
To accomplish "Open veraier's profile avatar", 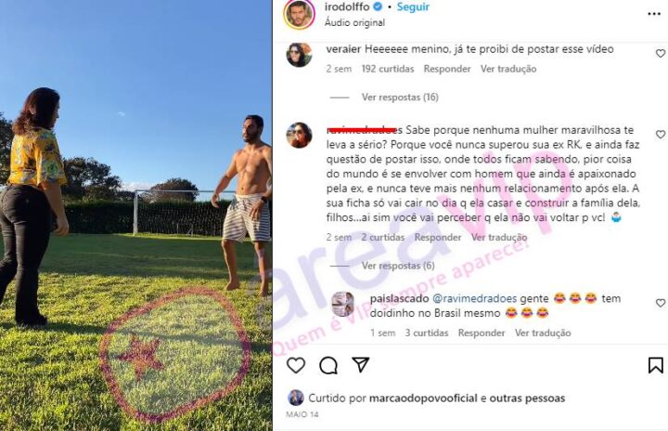I will 299,55.
